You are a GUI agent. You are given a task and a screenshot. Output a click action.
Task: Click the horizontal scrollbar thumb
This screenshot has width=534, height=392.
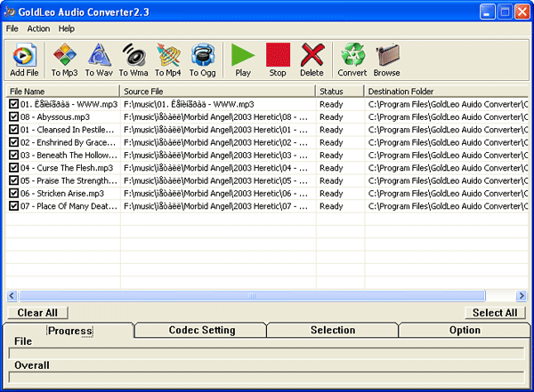(x=253, y=296)
